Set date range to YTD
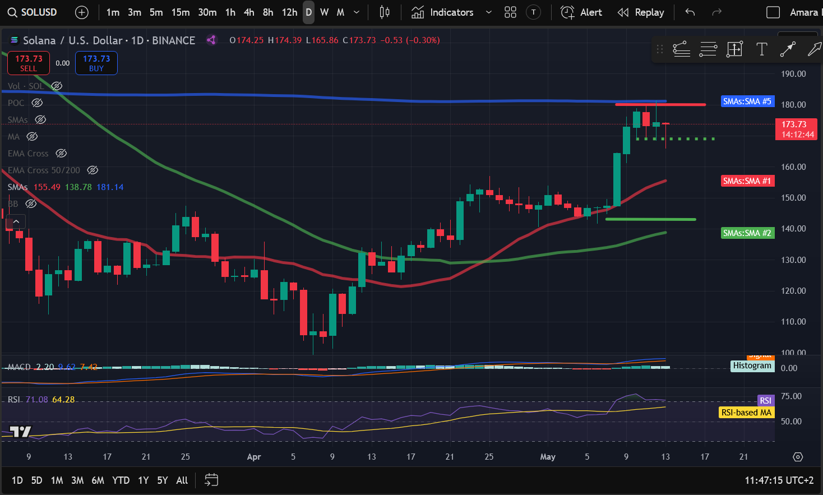Screen dimensions: 823x495 tap(121, 480)
